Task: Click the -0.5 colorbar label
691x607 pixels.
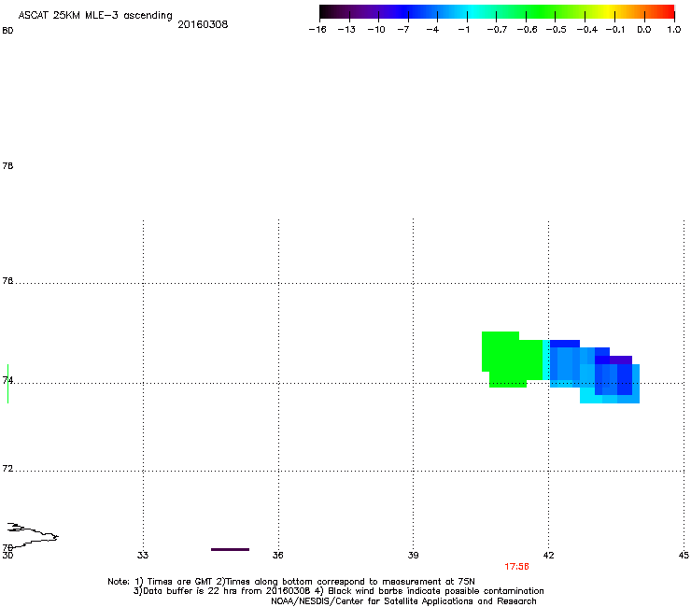Action: [x=557, y=30]
